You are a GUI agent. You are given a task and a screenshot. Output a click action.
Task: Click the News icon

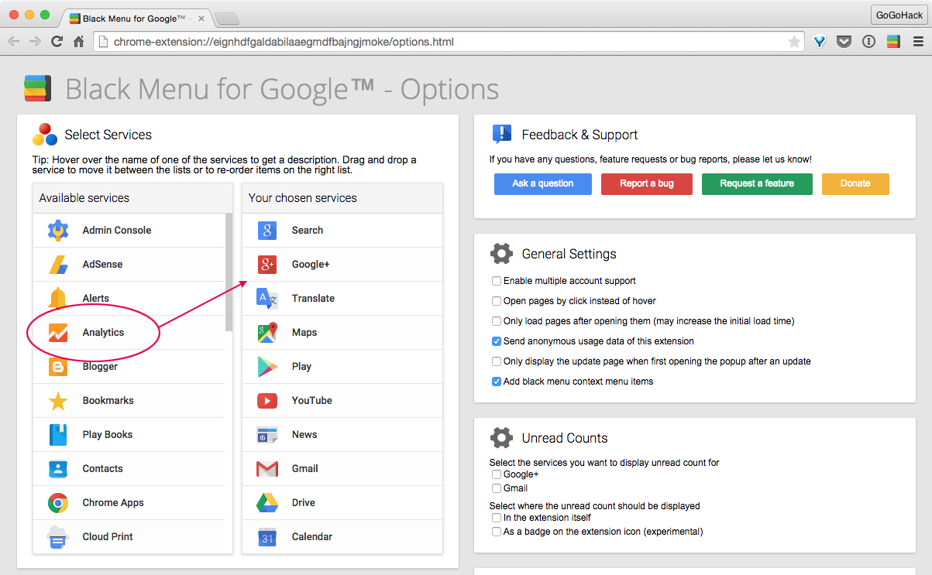(267, 435)
